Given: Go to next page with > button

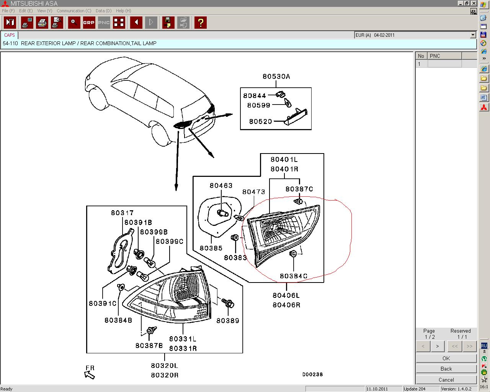Looking at the screenshot, I should pos(437,346).
